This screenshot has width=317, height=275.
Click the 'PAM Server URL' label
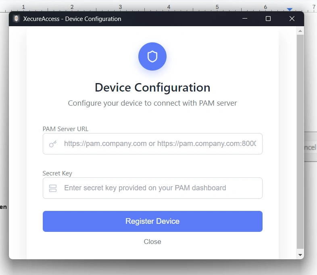(65, 129)
